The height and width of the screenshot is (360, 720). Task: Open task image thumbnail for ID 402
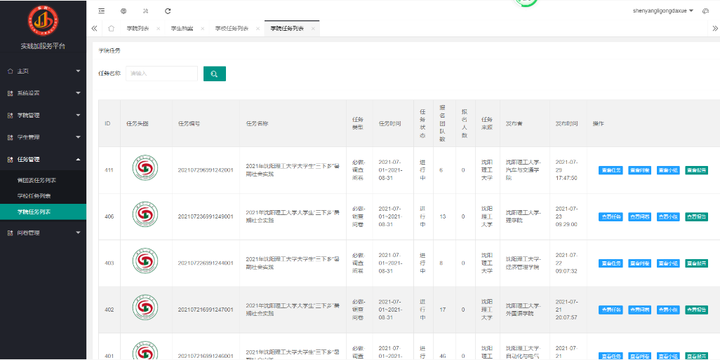[x=145, y=307]
